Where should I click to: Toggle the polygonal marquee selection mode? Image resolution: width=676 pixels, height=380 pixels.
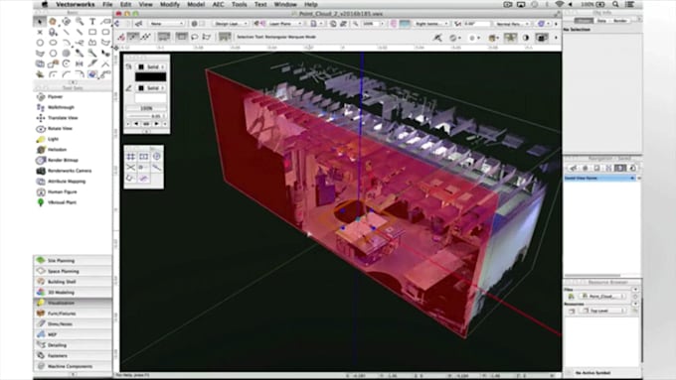[x=207, y=37]
